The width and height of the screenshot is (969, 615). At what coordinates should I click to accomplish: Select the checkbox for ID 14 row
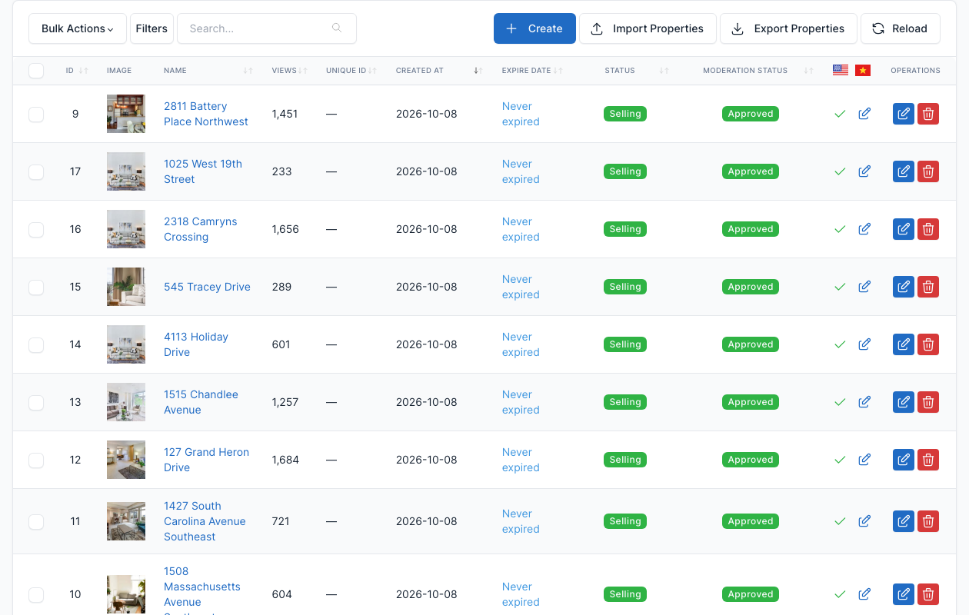pos(36,345)
